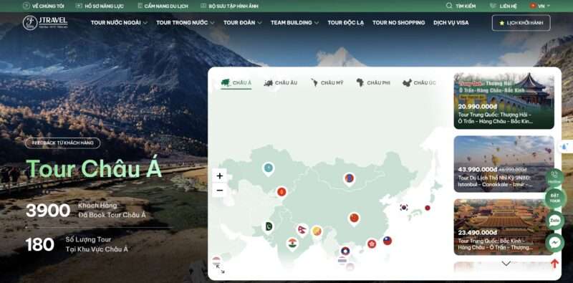Switch to Châu Phi tab
Image resolution: width=573 pixels, height=283 pixels.
point(373,83)
